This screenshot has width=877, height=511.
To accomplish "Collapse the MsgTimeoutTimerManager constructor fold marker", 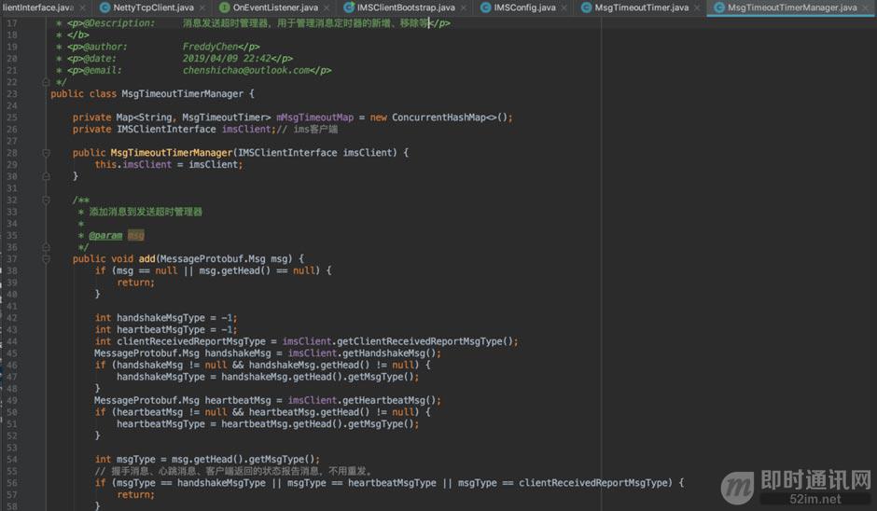I will tap(47, 153).
